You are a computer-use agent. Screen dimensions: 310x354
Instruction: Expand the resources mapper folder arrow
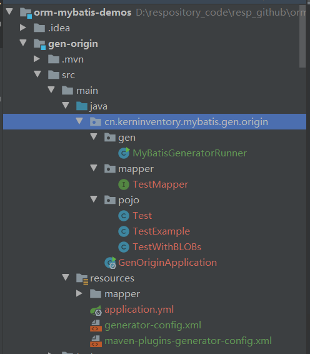tap(79, 293)
